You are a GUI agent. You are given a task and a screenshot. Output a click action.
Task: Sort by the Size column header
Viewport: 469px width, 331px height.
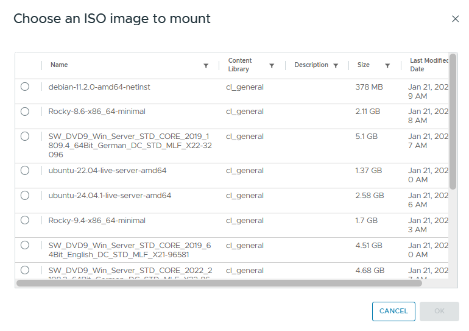click(x=364, y=65)
